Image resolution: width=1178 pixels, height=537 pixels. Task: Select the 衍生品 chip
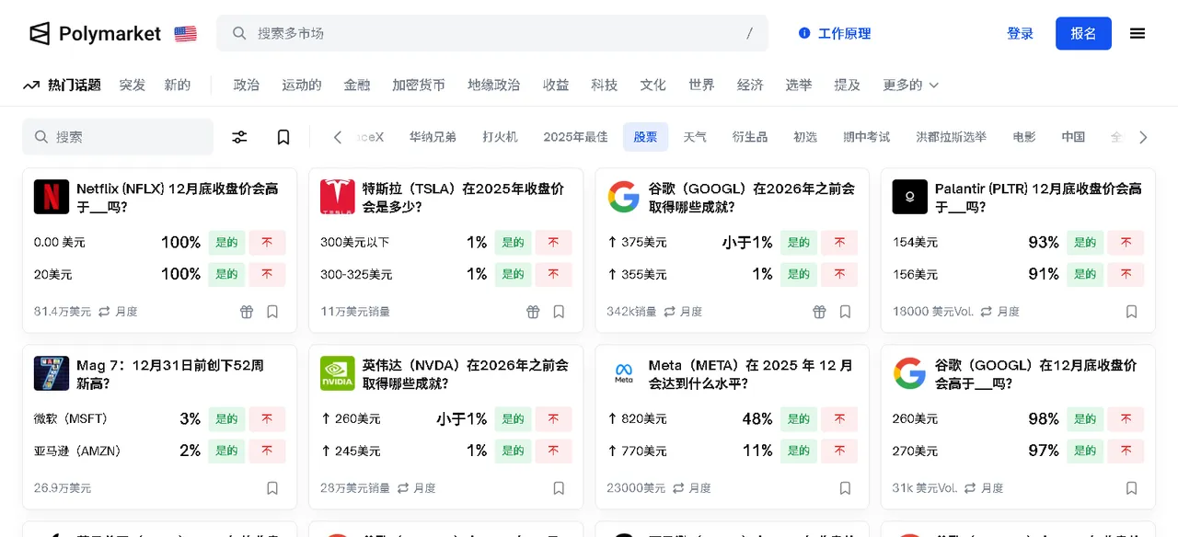(x=750, y=137)
